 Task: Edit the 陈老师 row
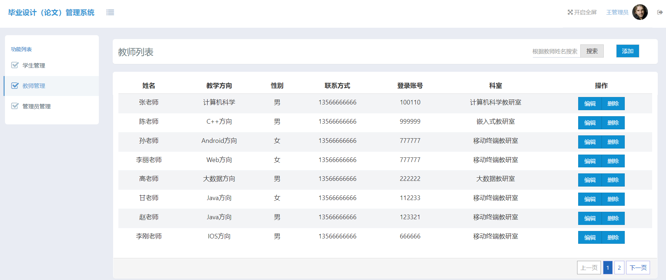tap(590, 123)
